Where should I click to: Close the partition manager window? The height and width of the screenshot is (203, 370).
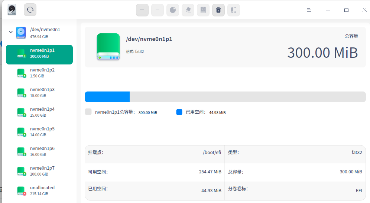coord(364,10)
